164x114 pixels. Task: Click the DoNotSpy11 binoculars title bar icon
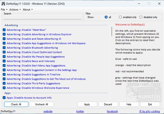pyautogui.click(x=3, y=4)
